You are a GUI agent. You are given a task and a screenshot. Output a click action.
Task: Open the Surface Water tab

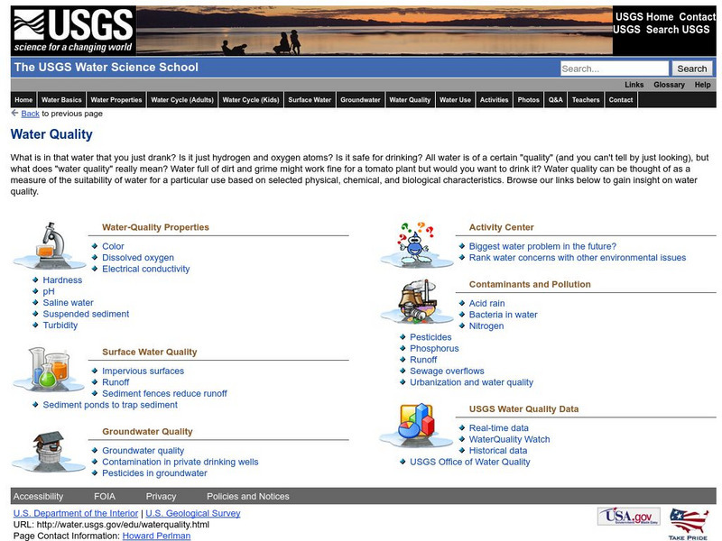[x=310, y=100]
